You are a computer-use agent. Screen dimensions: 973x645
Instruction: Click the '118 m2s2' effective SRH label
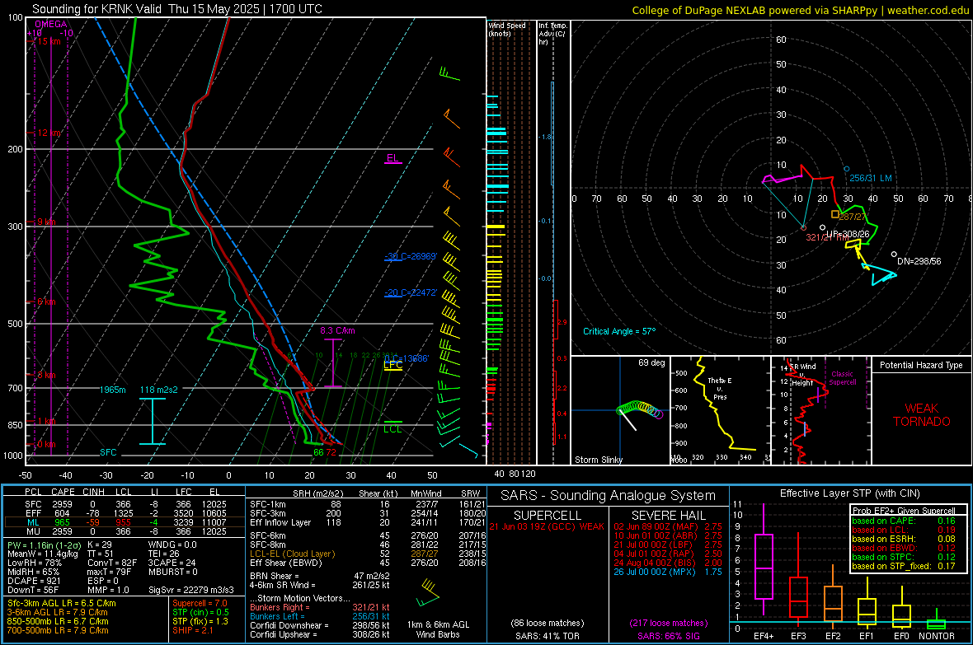pos(159,390)
